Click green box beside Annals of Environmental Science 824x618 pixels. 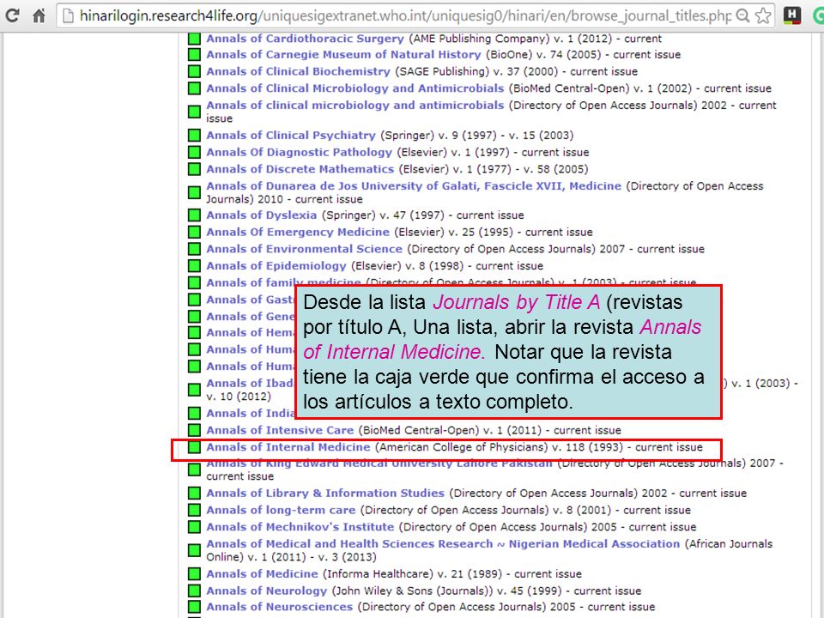click(x=195, y=249)
